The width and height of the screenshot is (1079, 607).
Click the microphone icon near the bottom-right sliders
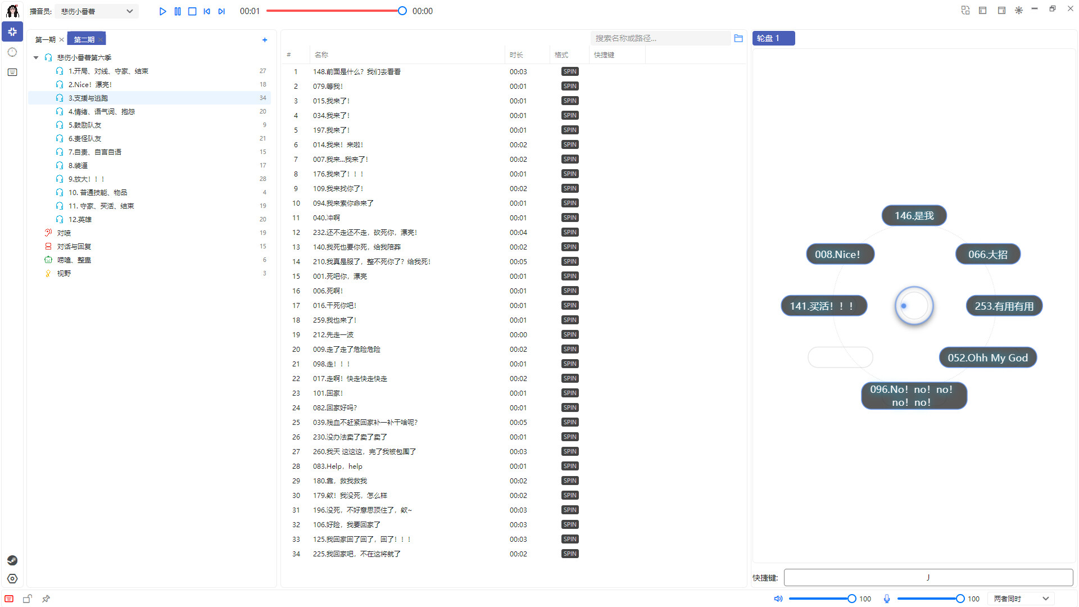point(887,599)
